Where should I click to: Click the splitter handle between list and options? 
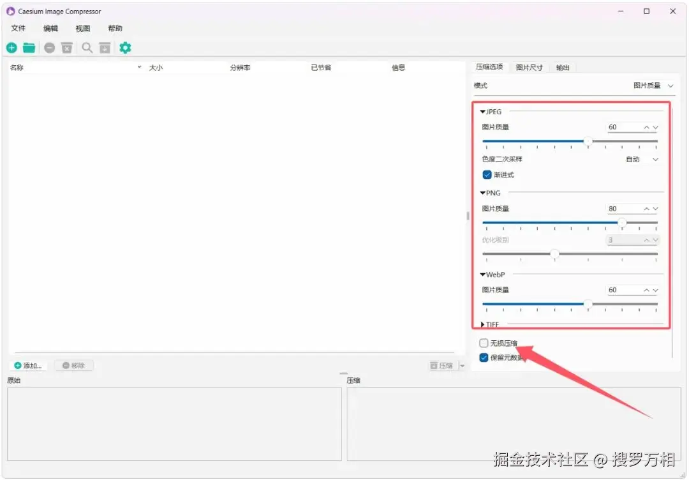pyautogui.click(x=468, y=216)
